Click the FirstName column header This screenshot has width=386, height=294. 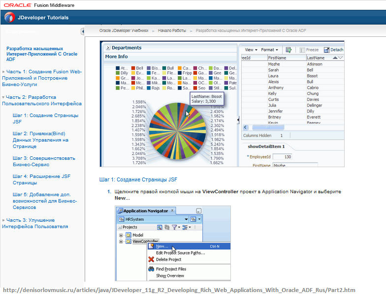[287, 58]
